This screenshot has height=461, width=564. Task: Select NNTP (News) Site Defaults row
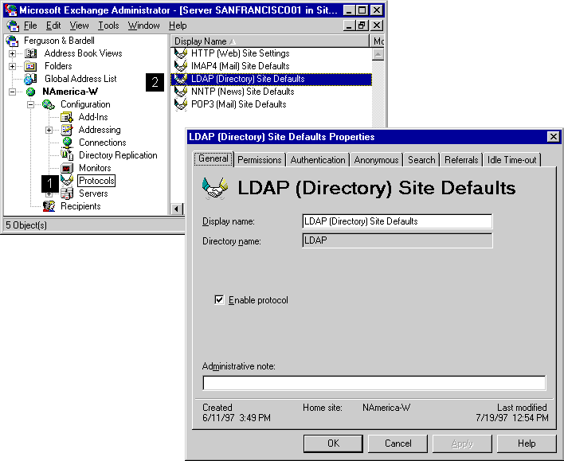(x=243, y=92)
